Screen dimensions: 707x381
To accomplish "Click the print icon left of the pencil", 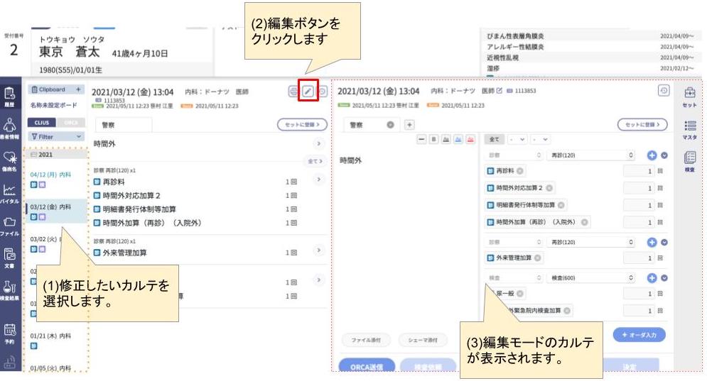I will pos(293,92).
